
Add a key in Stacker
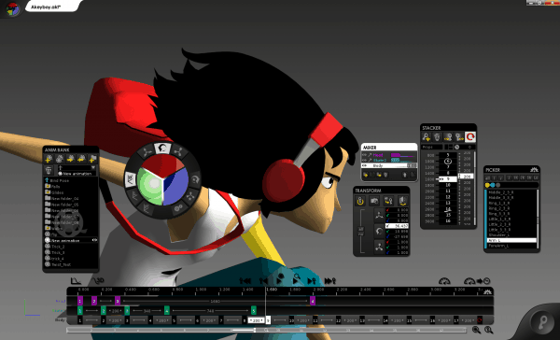click(426, 137)
